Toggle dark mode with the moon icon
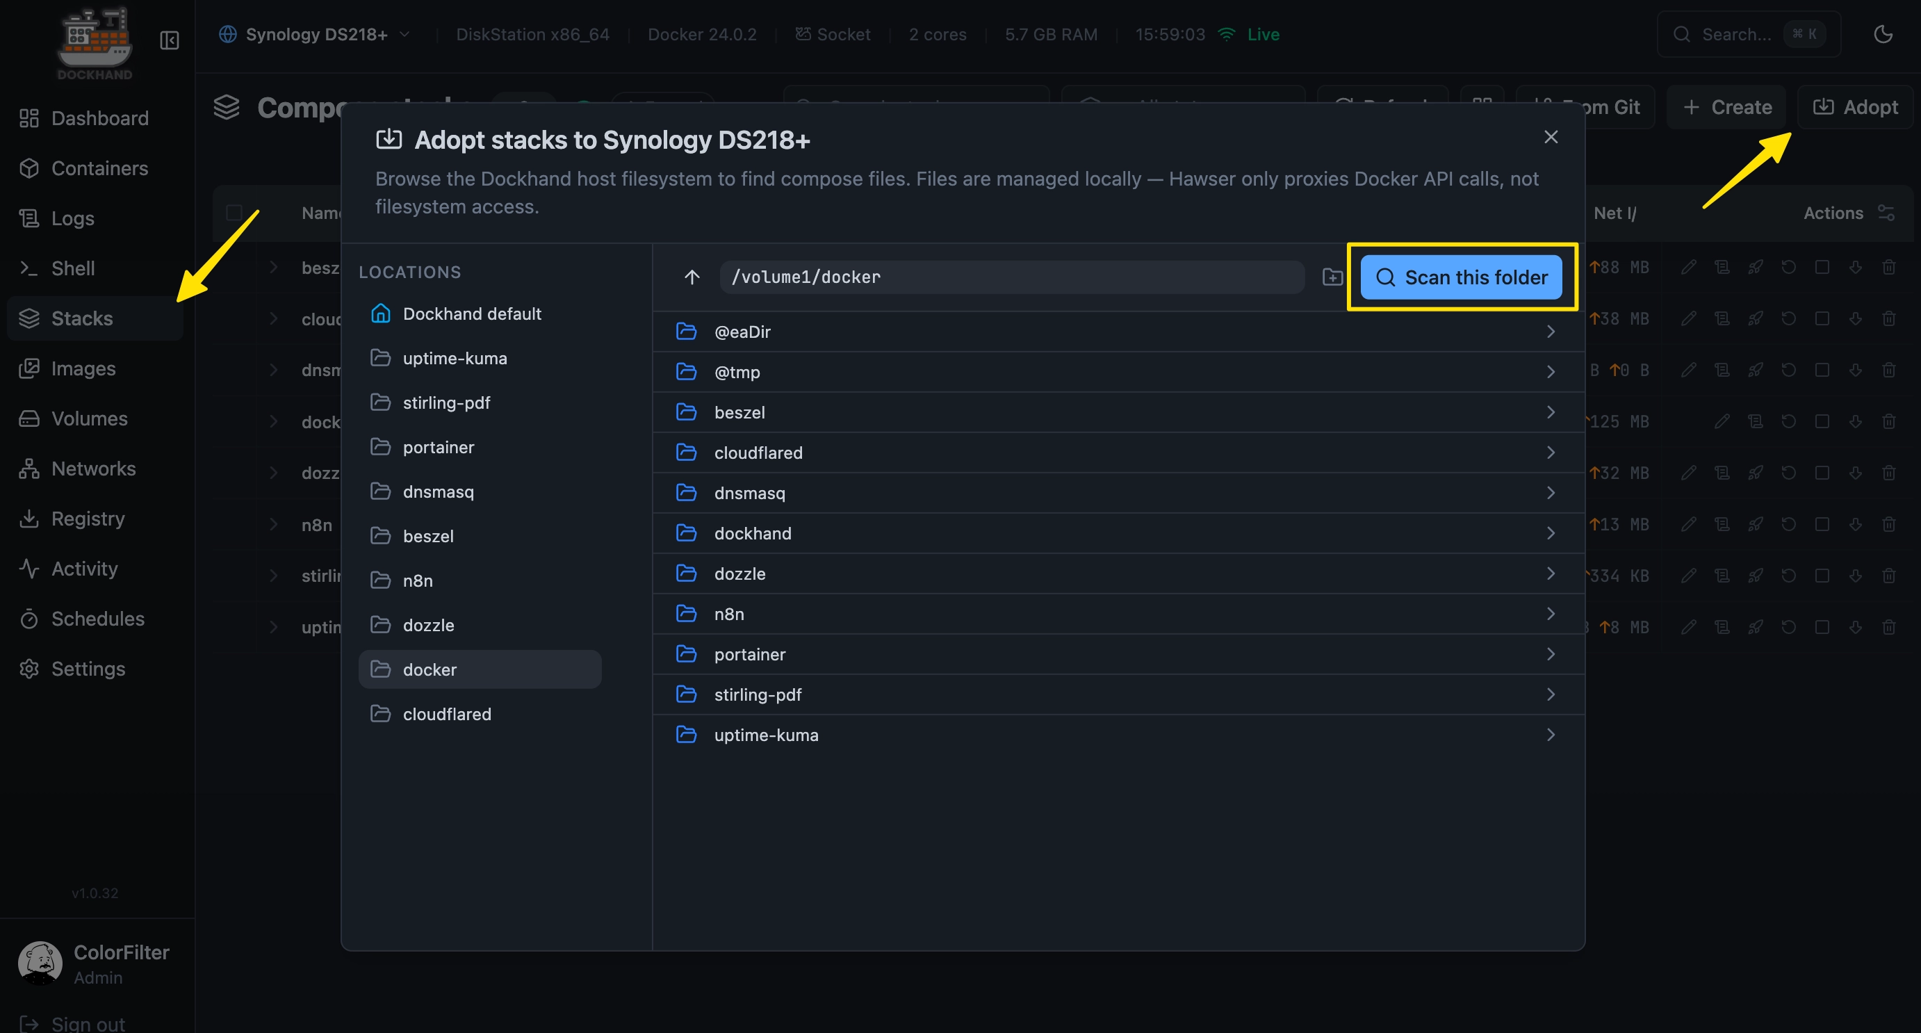 [x=1882, y=34]
